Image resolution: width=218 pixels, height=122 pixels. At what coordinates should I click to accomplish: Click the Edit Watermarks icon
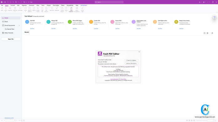(155, 22)
